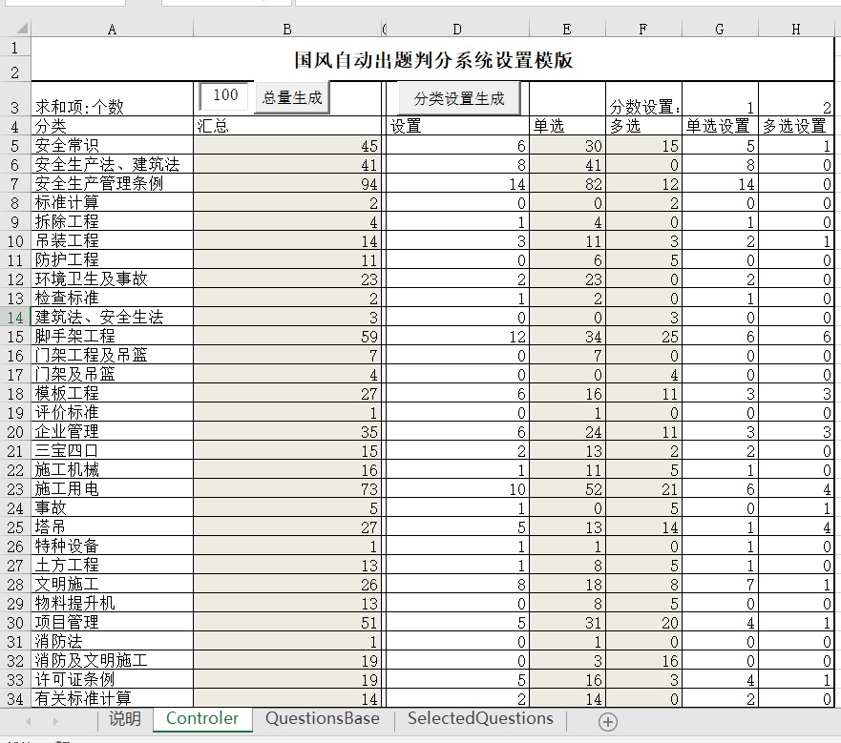The image size is (841, 743).
Task: Select cell 门架工程及吊篮
Action: coord(112,355)
